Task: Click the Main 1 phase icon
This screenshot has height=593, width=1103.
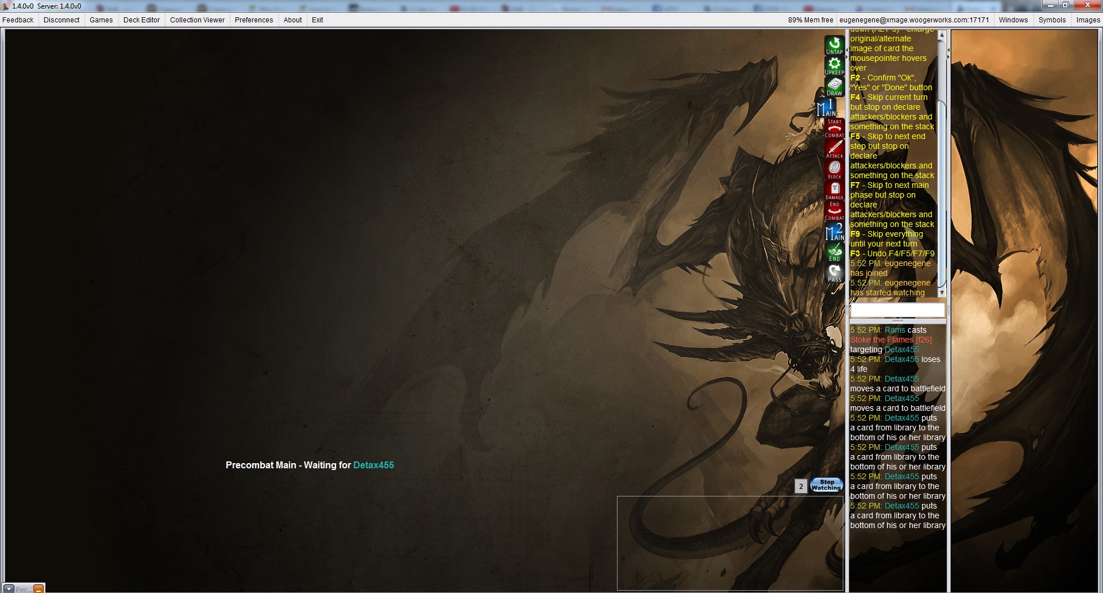Action: (x=827, y=107)
